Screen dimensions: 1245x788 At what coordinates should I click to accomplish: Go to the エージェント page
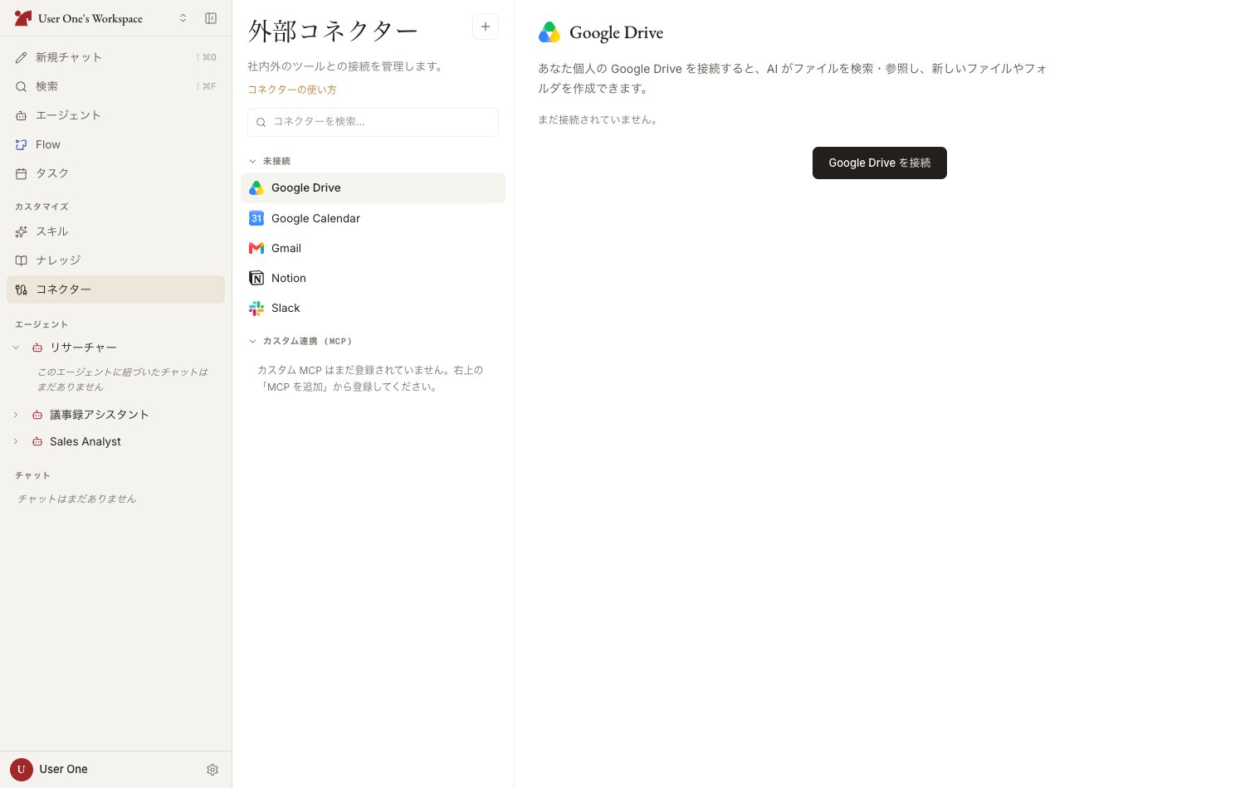[x=115, y=115]
